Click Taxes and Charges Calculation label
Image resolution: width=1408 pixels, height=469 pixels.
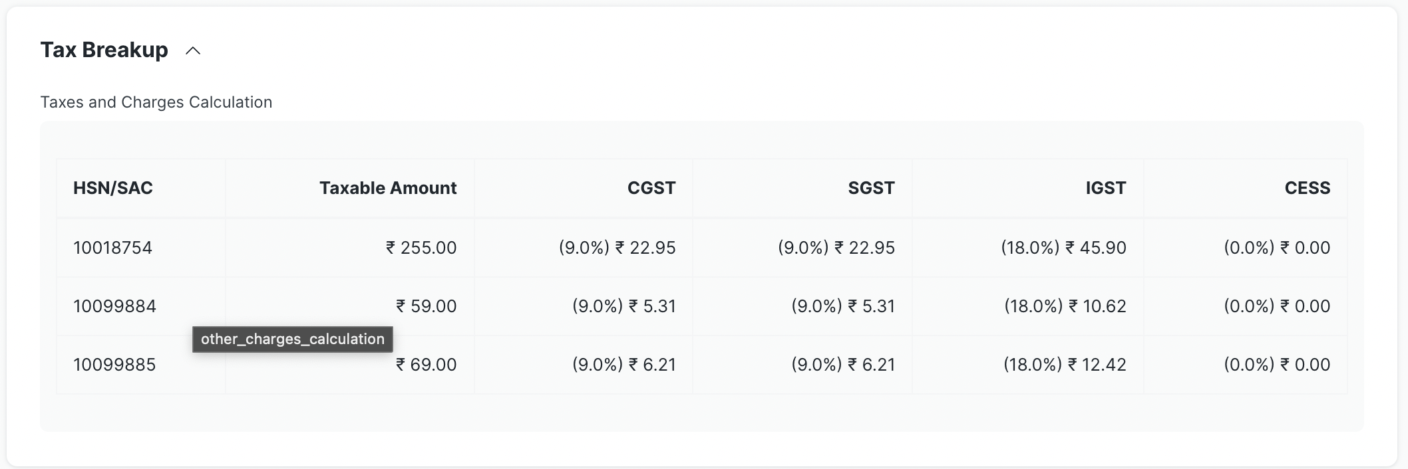[156, 102]
